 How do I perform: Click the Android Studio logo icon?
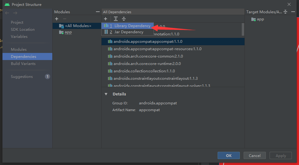point(7,4)
